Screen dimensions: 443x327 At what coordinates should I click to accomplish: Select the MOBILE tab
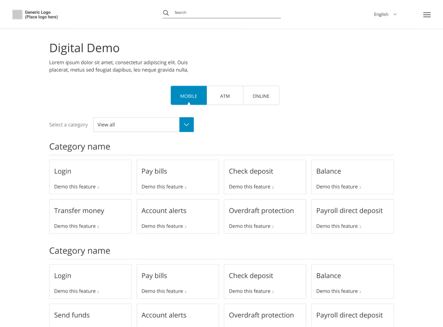[x=189, y=96]
